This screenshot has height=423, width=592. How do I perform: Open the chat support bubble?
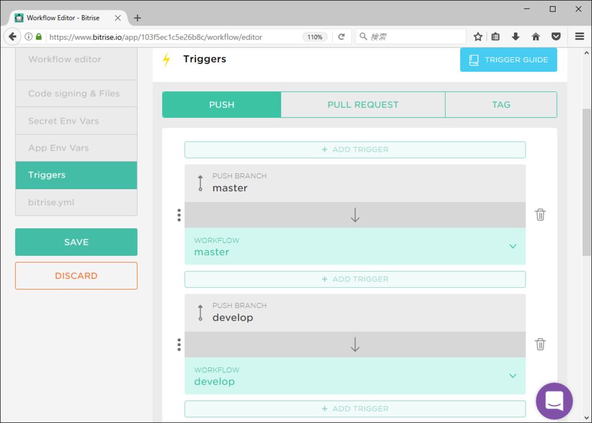[x=554, y=400]
